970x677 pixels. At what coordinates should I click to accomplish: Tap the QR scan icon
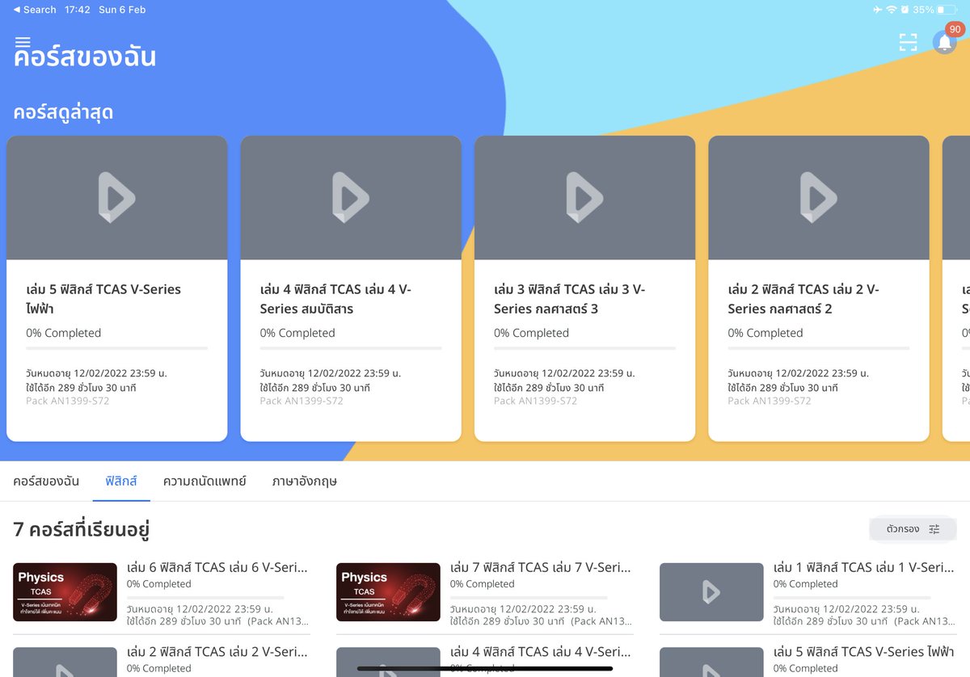[909, 43]
